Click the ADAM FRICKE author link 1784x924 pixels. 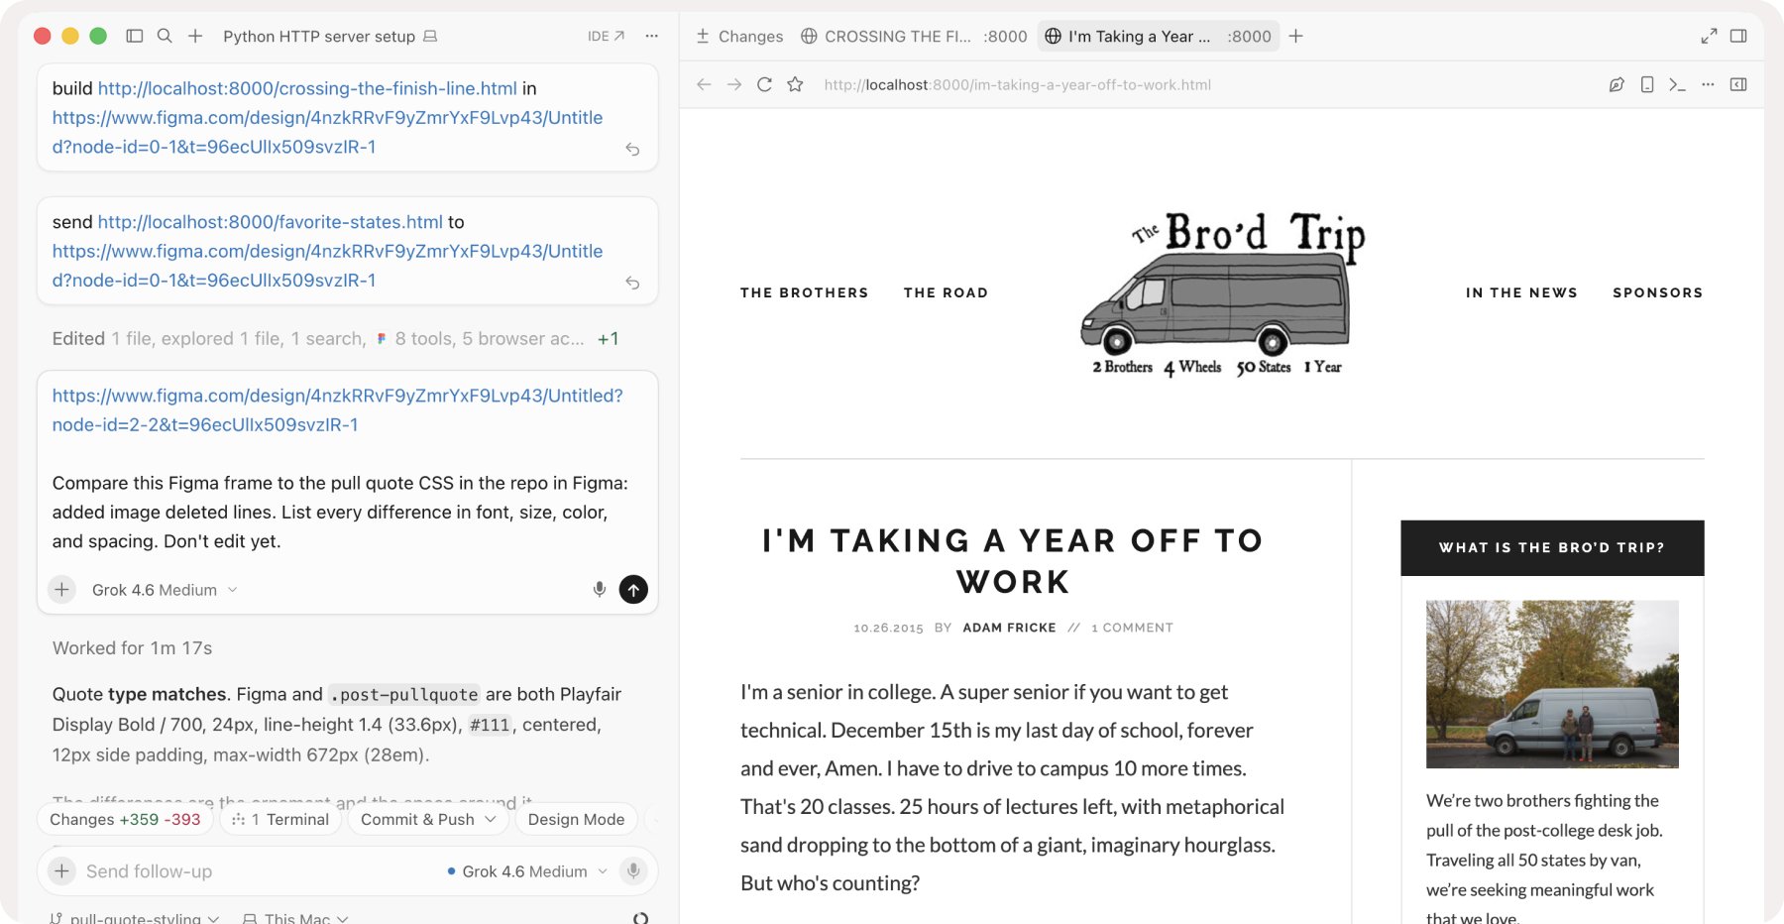point(1009,628)
